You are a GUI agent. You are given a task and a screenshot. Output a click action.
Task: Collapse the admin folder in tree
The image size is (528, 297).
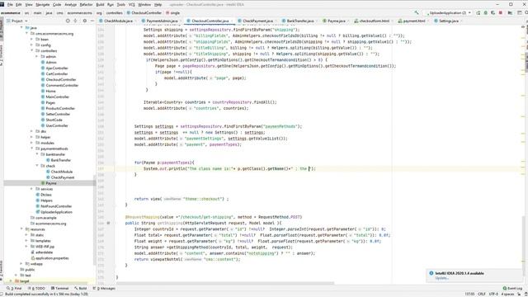tap(36, 57)
